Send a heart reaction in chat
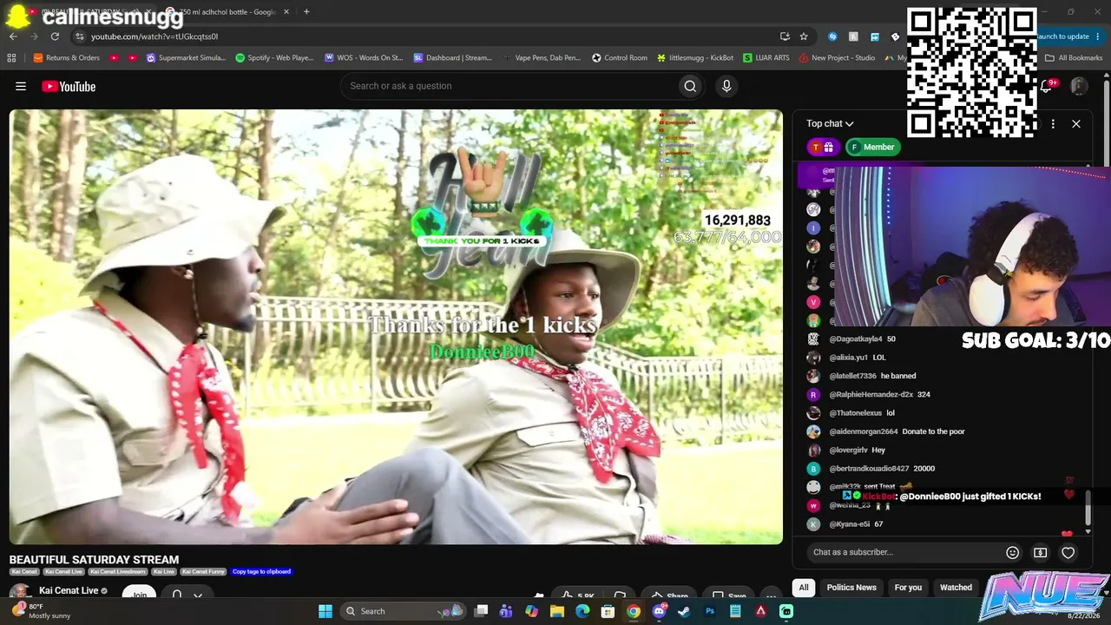1111x625 pixels. click(1068, 552)
